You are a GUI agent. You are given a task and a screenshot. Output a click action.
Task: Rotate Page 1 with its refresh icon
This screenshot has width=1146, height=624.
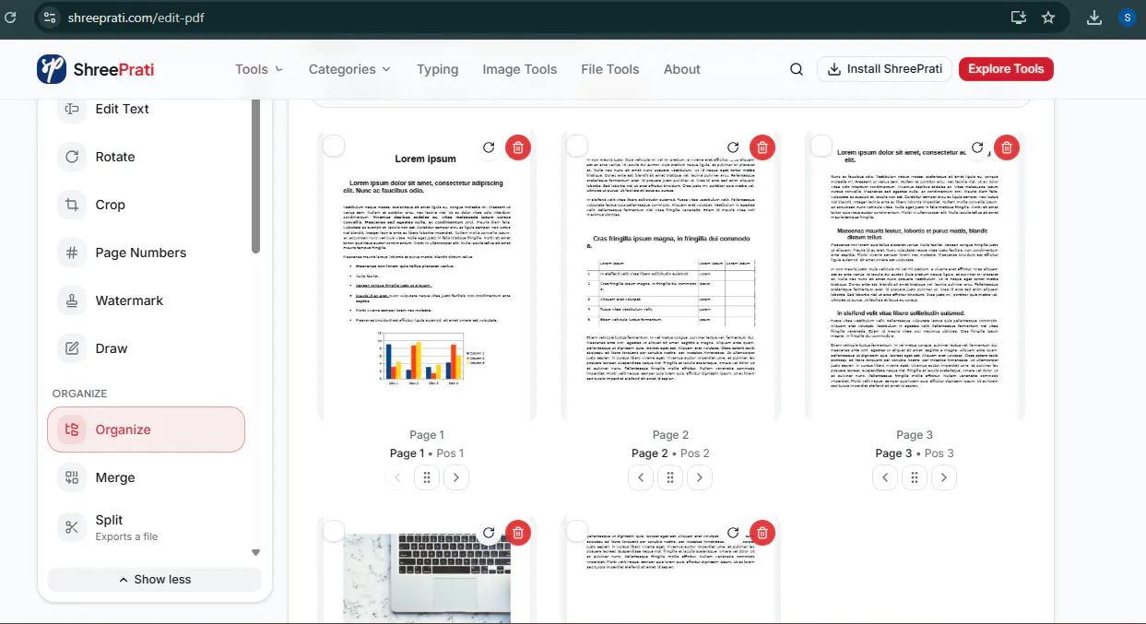(489, 147)
